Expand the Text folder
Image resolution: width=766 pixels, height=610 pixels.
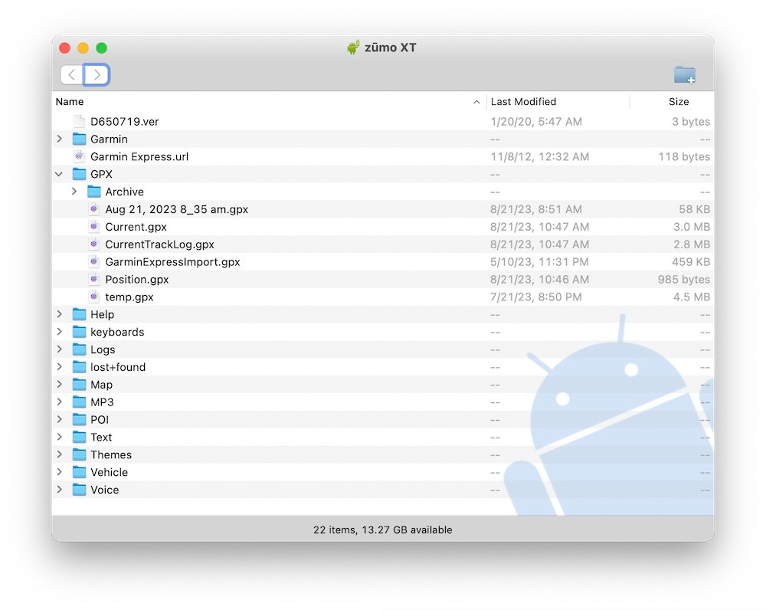click(x=60, y=437)
